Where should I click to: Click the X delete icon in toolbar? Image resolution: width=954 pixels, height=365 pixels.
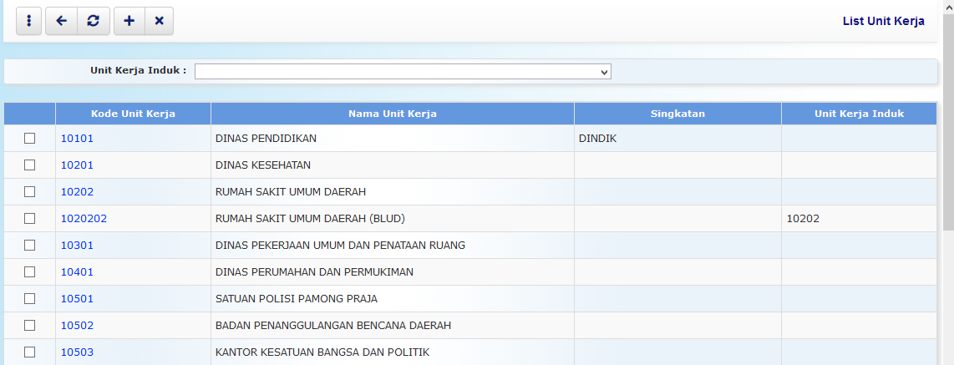tap(159, 22)
